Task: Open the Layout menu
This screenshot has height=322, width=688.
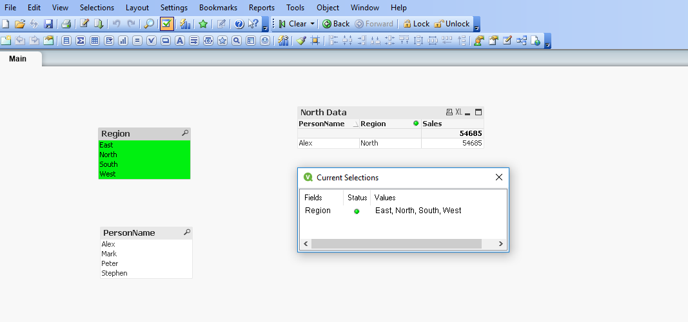Action: tap(137, 8)
